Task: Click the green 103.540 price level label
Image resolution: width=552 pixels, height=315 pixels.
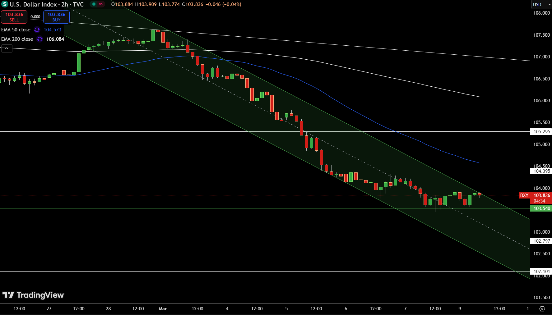Action: (542, 208)
